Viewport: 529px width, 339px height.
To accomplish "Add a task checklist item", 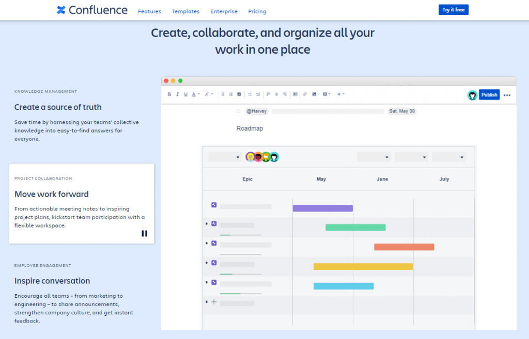I will 239,94.
